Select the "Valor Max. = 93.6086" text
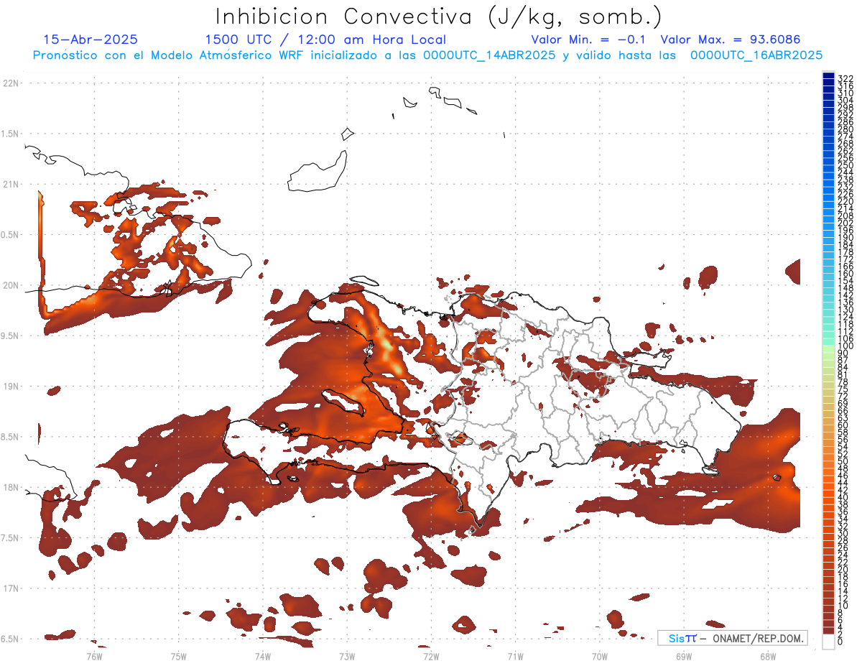 pyautogui.click(x=730, y=40)
